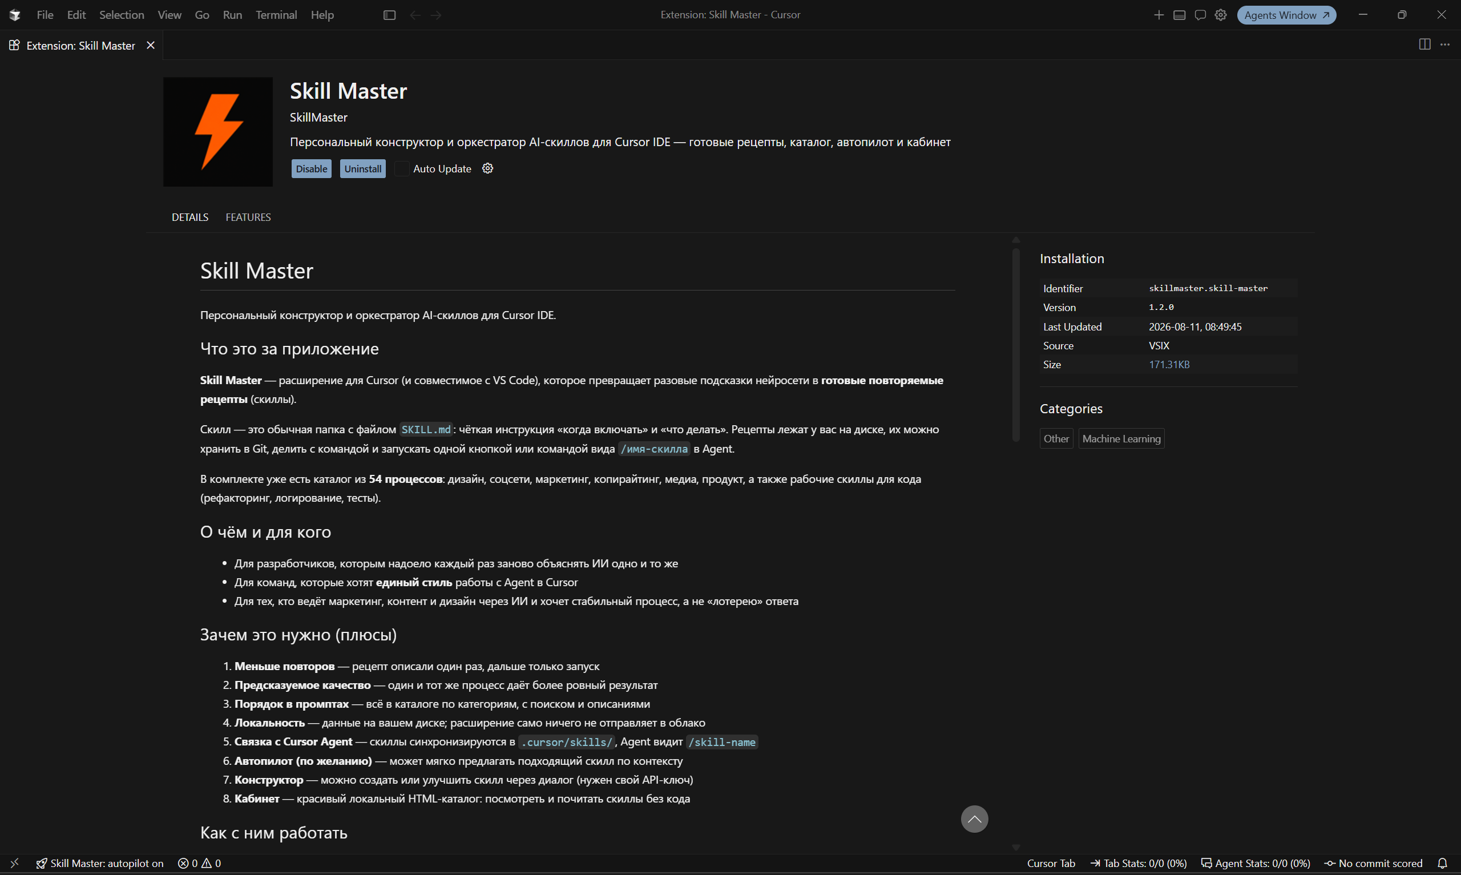Open the Go menu
1461x875 pixels.
(x=202, y=15)
